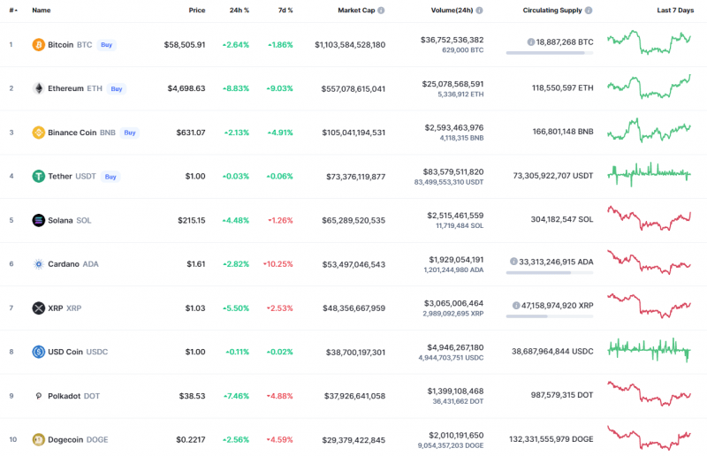Sort by Market Cap column header
707x456 pixels.
[356, 11]
